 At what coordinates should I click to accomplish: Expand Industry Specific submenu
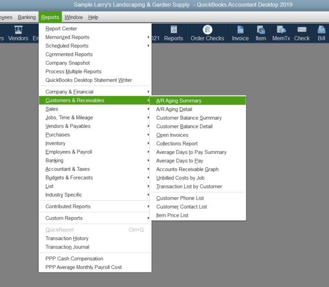point(95,195)
